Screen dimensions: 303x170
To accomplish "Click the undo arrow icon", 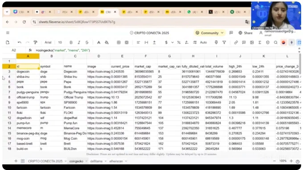I will [20, 42].
